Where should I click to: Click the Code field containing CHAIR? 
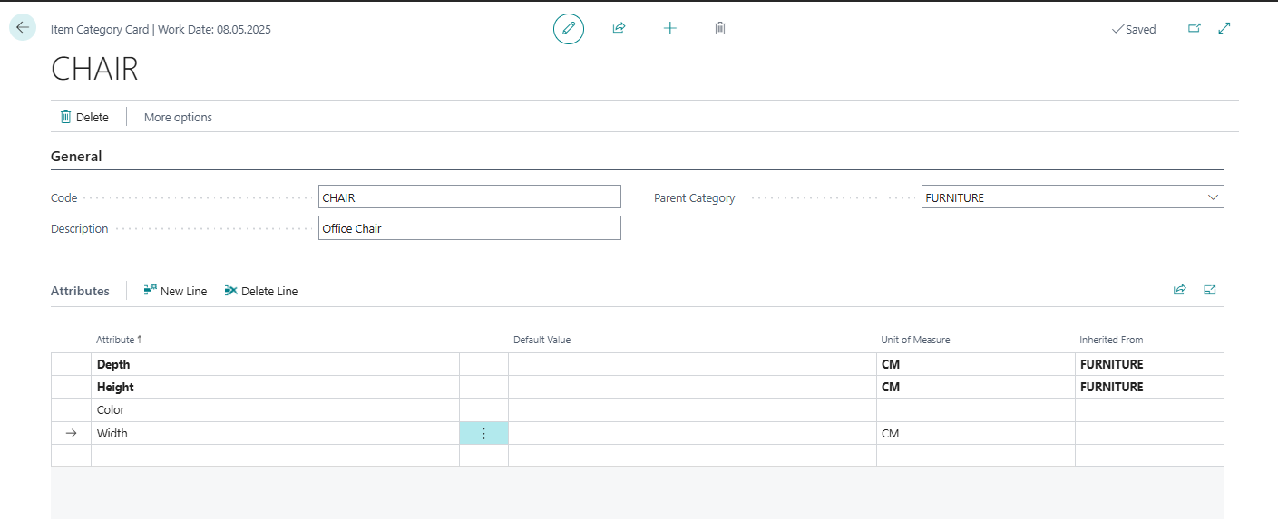pos(469,197)
